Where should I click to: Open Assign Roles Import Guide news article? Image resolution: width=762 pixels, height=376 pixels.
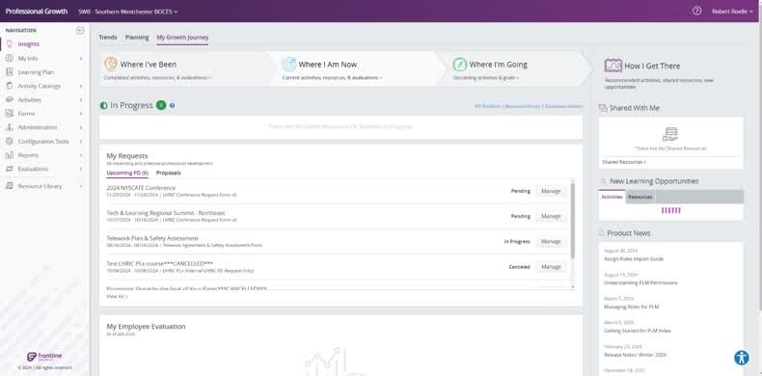tap(633, 259)
